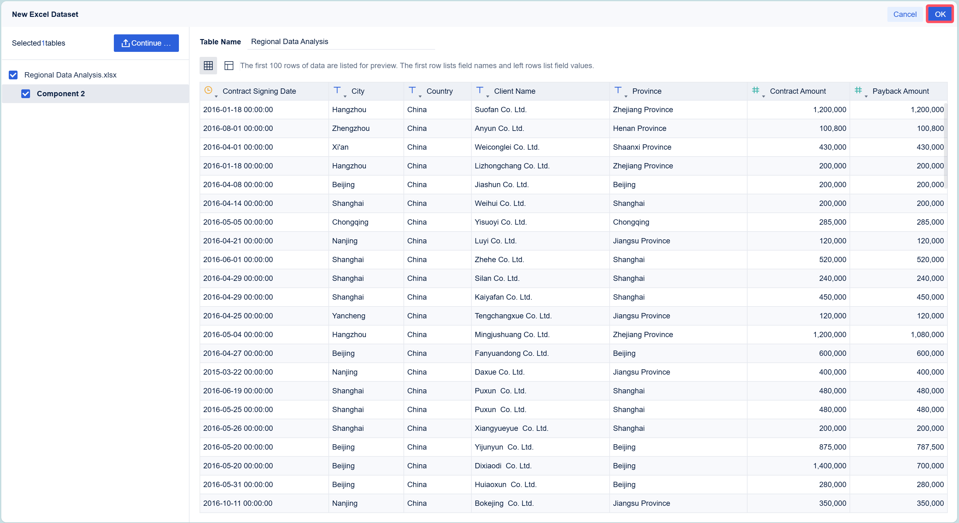959x523 pixels.
Task: Click Province text type icon
Action: 618,90
